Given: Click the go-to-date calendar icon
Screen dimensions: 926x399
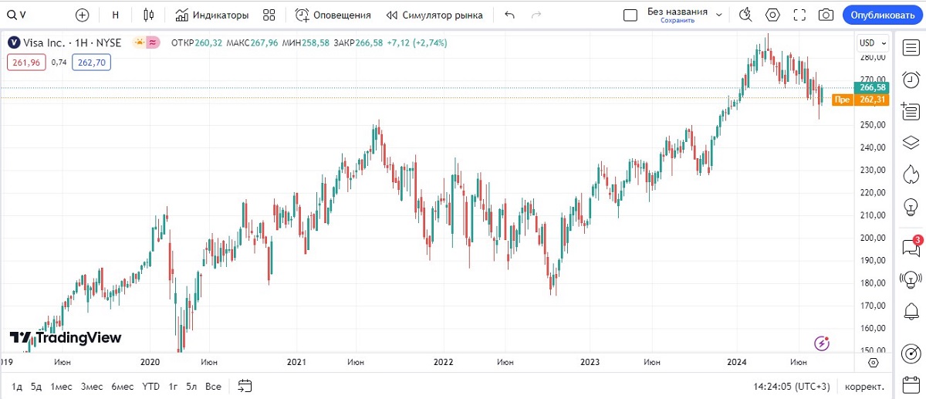Looking at the screenshot, I should pos(245,386).
